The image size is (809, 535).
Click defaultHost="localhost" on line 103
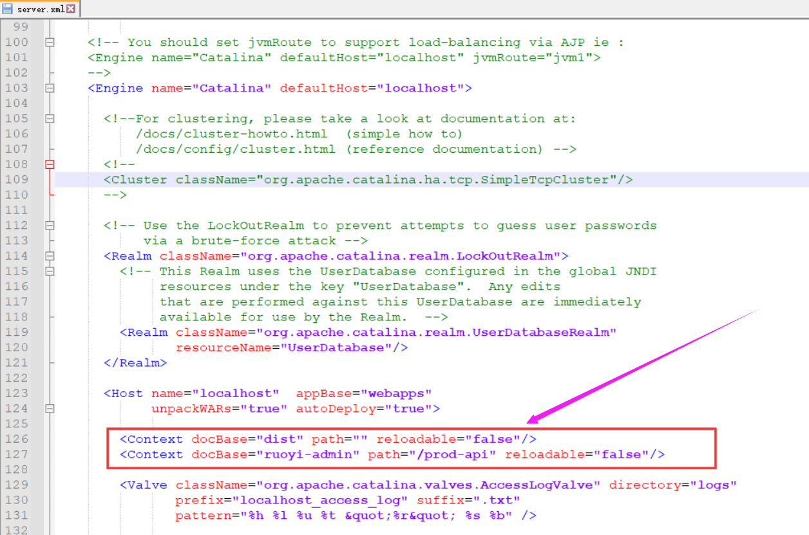tap(372, 88)
